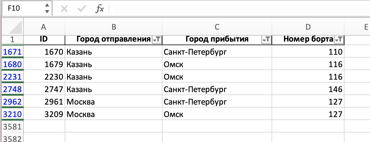The width and height of the screenshot is (370, 142).
Task: Select column D header
Action: [308, 27]
